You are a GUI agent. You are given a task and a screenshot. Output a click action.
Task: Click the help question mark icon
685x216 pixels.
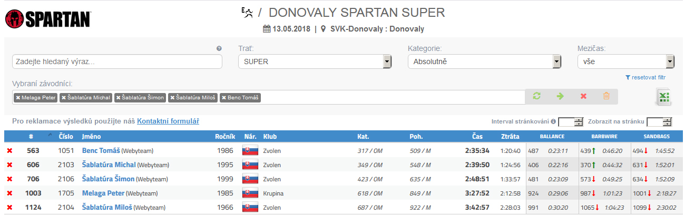(x=219, y=48)
